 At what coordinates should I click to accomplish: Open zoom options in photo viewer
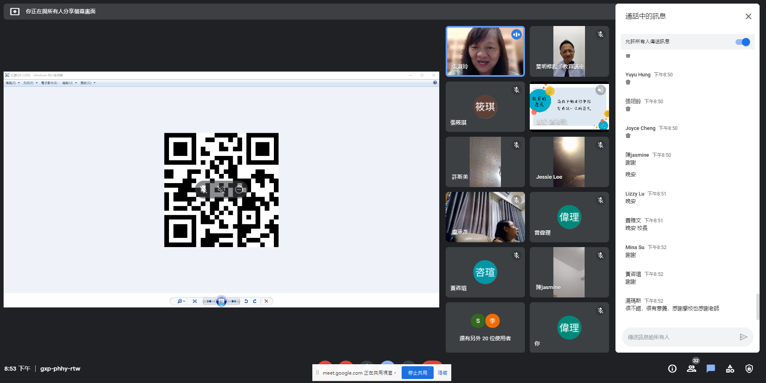[x=181, y=301]
